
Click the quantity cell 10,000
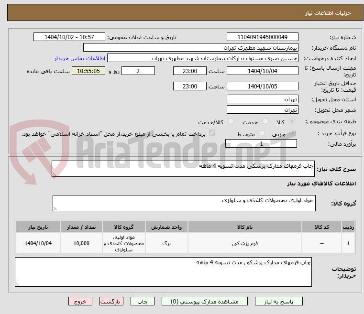click(81, 243)
